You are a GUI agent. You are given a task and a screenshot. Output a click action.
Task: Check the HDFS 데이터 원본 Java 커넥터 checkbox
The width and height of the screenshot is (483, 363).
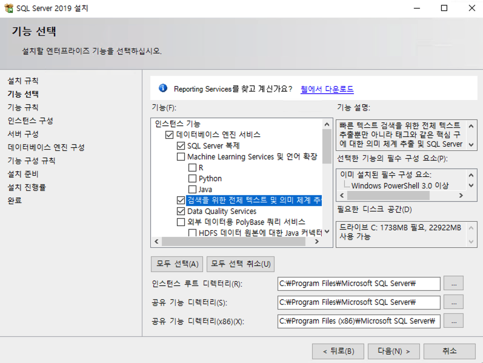(192, 233)
